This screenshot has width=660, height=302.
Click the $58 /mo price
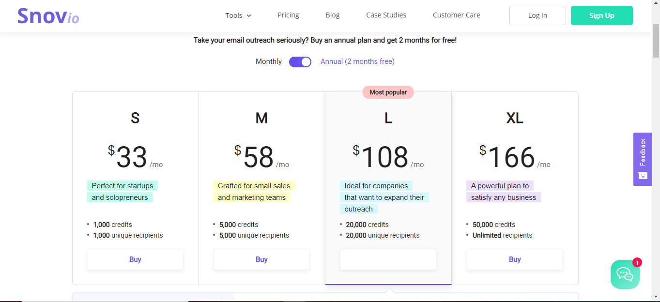tap(261, 157)
